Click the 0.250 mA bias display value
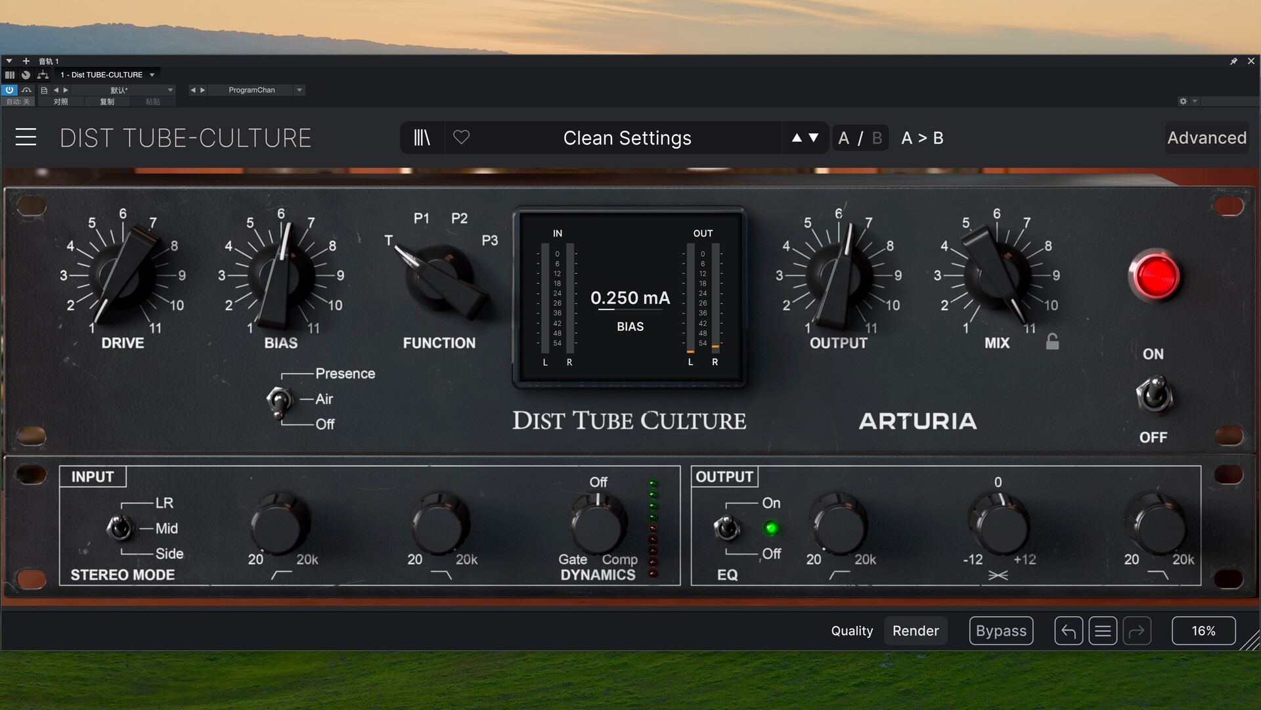The image size is (1261, 710). point(630,298)
